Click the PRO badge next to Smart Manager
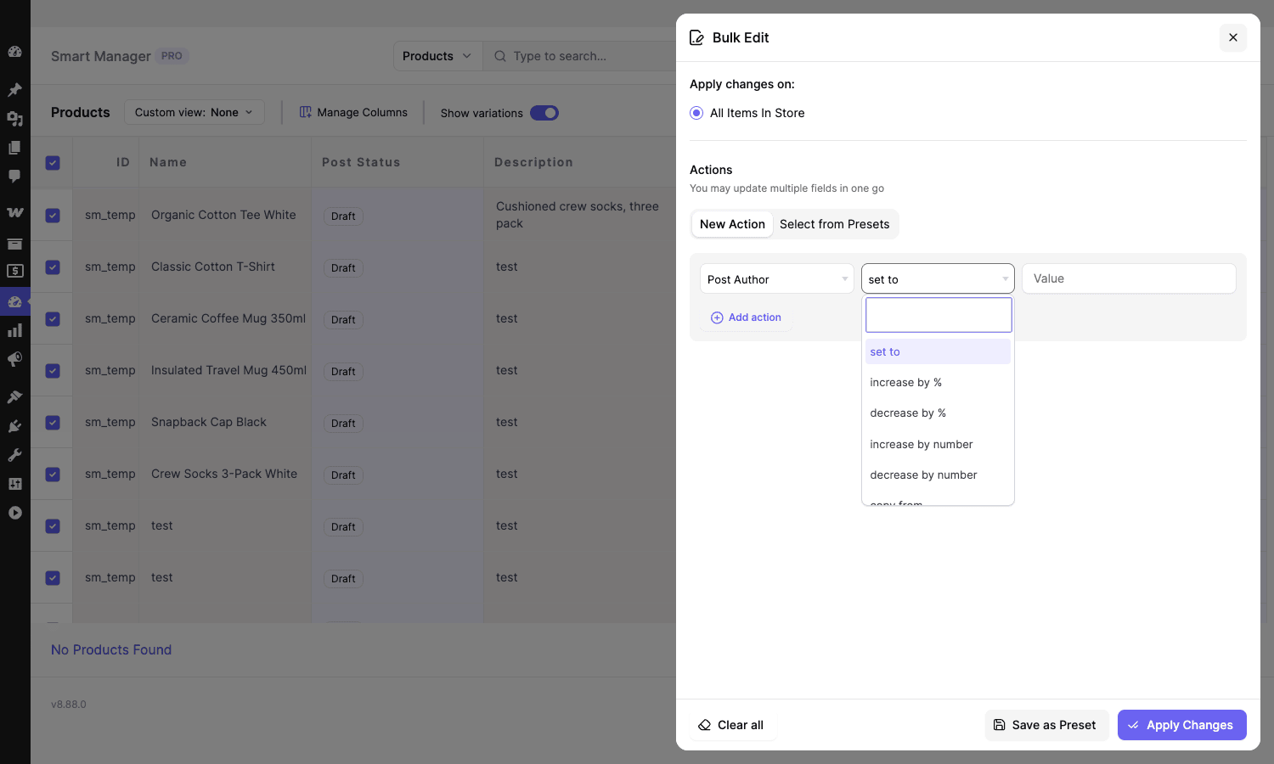This screenshot has height=764, width=1274. [172, 56]
